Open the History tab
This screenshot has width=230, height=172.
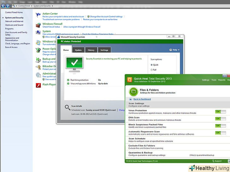pos(91,50)
